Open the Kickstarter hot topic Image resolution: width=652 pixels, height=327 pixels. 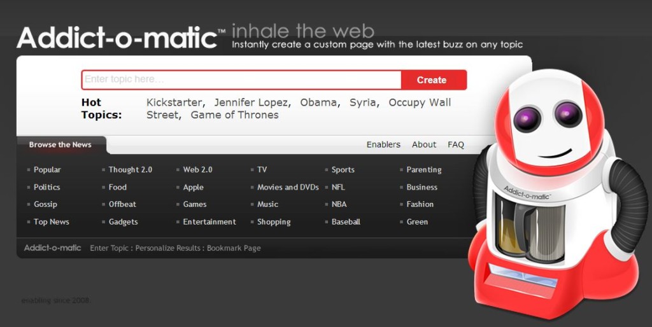click(174, 102)
